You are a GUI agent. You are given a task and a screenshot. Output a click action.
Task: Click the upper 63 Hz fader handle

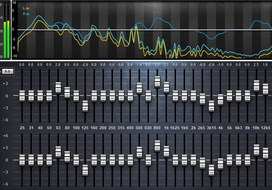pos(58,88)
